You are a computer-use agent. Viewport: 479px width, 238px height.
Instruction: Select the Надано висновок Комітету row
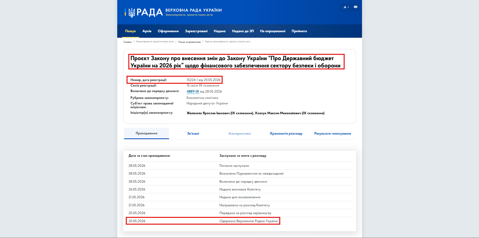click(x=239, y=189)
